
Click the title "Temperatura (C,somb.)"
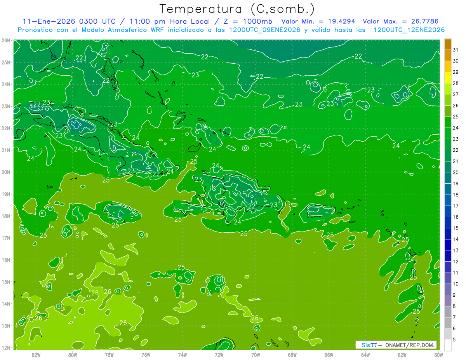coord(237,9)
